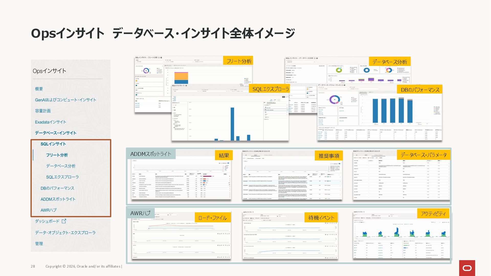Select フリート分析 in the sidebar

coord(57,155)
